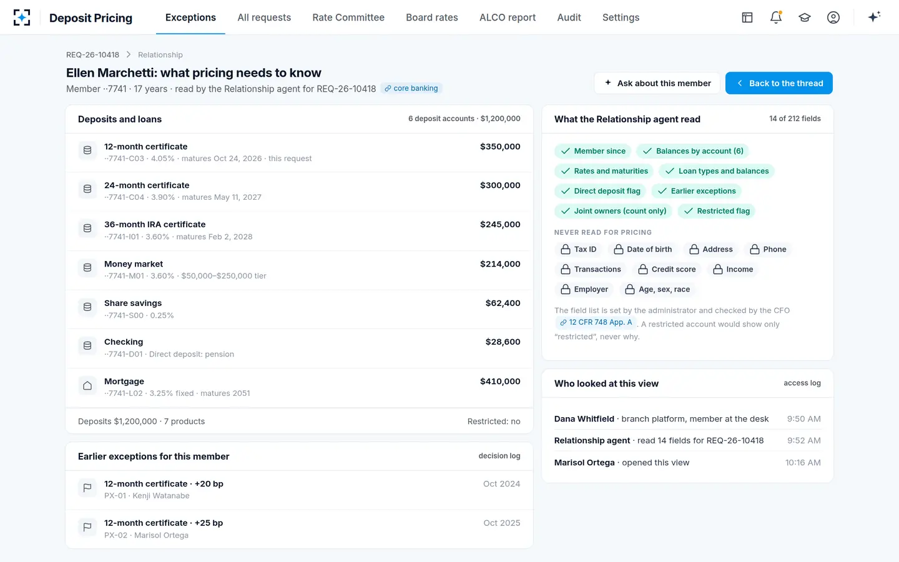The image size is (899, 562).
Task: Click the lock icon beside Tax ID
Action: pyautogui.click(x=566, y=249)
